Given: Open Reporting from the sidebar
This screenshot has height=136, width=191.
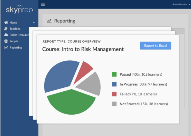Looking at the screenshot, I should click(16, 47).
